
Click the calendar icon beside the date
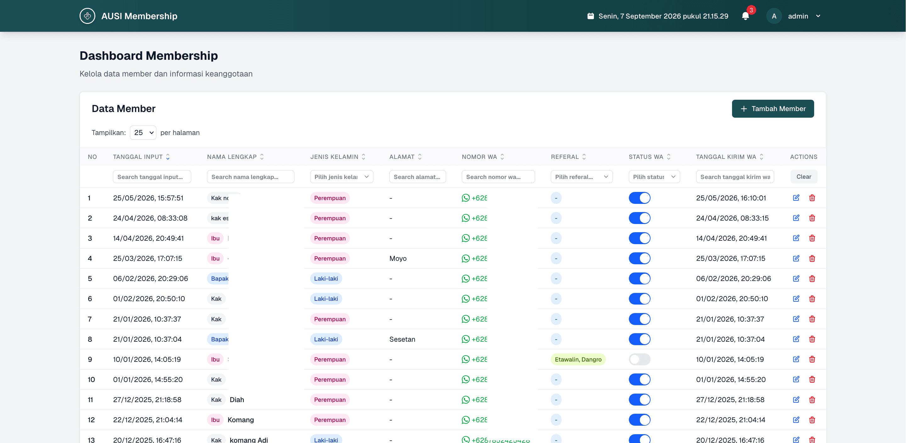pos(590,16)
